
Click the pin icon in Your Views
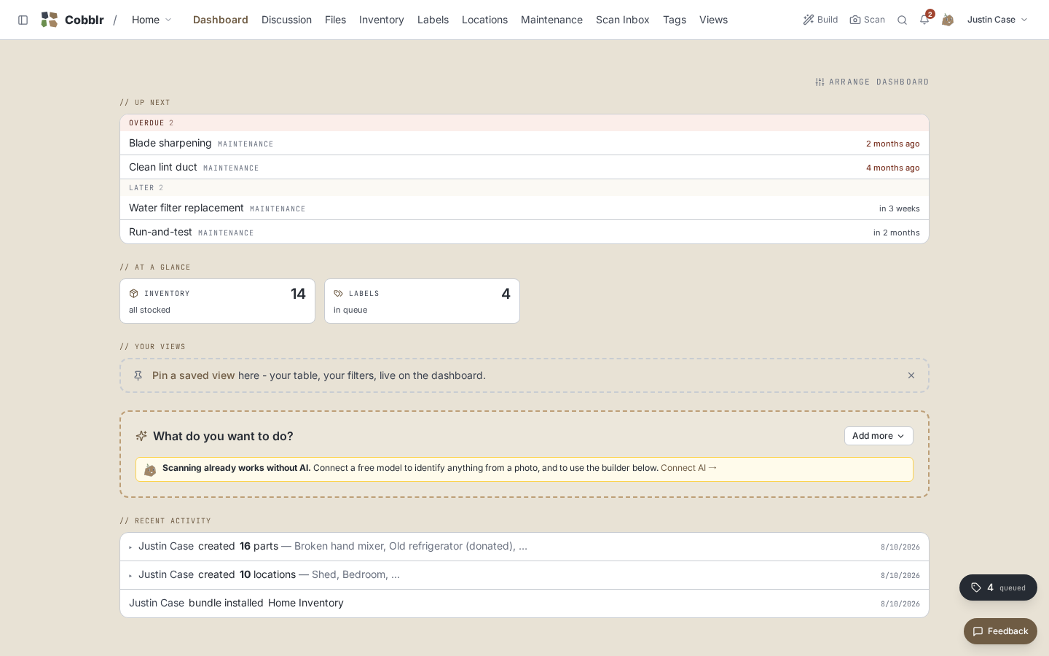point(138,375)
